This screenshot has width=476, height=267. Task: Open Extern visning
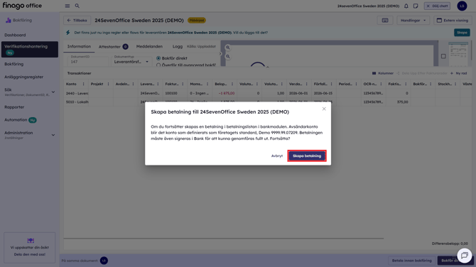pyautogui.click(x=453, y=21)
